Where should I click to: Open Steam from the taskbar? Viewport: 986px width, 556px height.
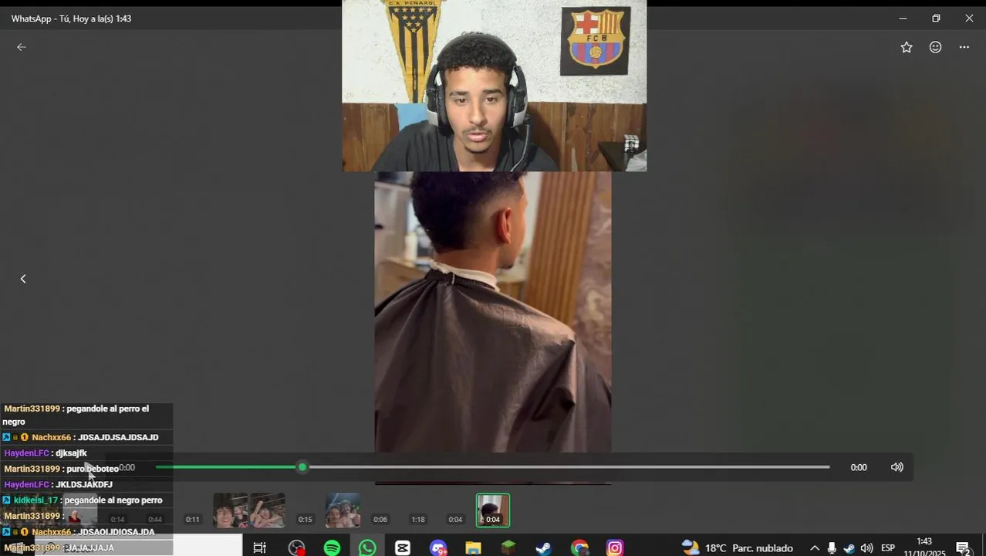coord(544,548)
